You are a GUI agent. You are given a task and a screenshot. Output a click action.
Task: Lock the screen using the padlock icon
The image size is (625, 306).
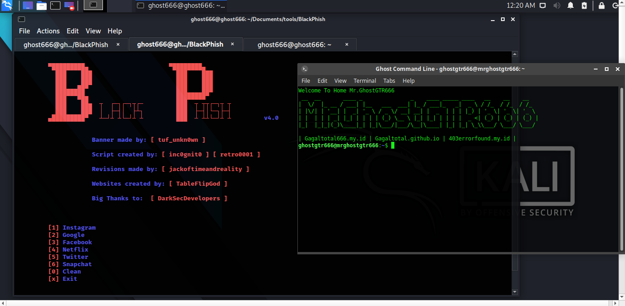601,5
